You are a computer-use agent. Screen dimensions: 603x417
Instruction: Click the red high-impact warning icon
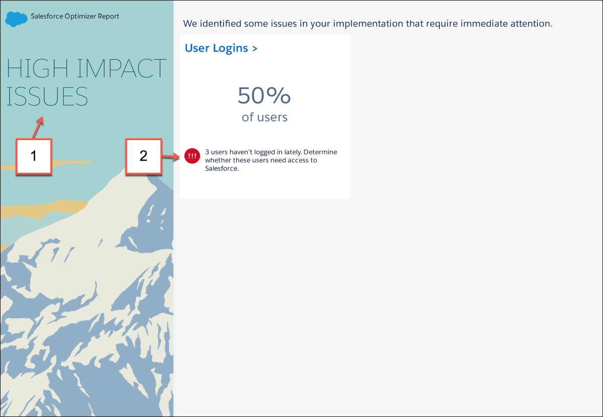192,156
